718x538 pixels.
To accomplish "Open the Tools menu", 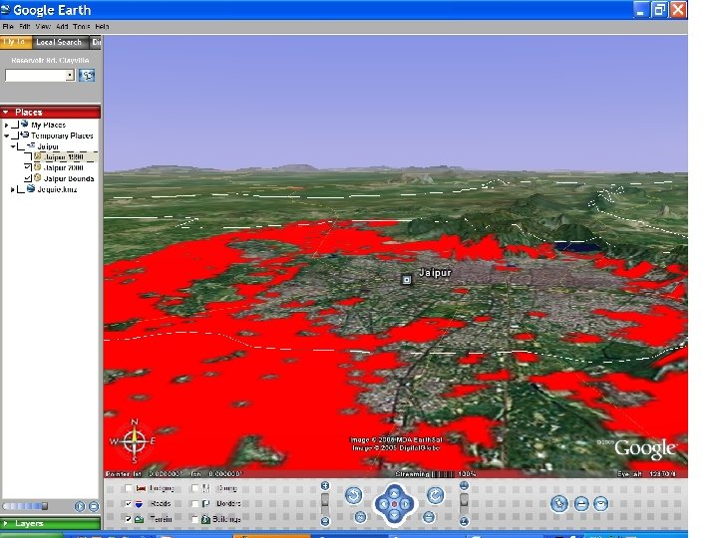I will tap(81, 27).
